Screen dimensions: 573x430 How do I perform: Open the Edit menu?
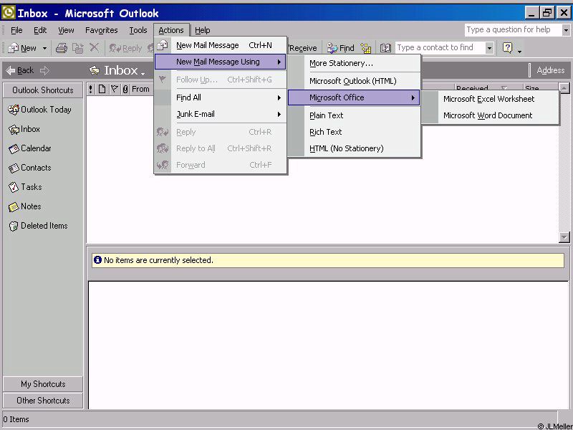pyautogui.click(x=40, y=30)
